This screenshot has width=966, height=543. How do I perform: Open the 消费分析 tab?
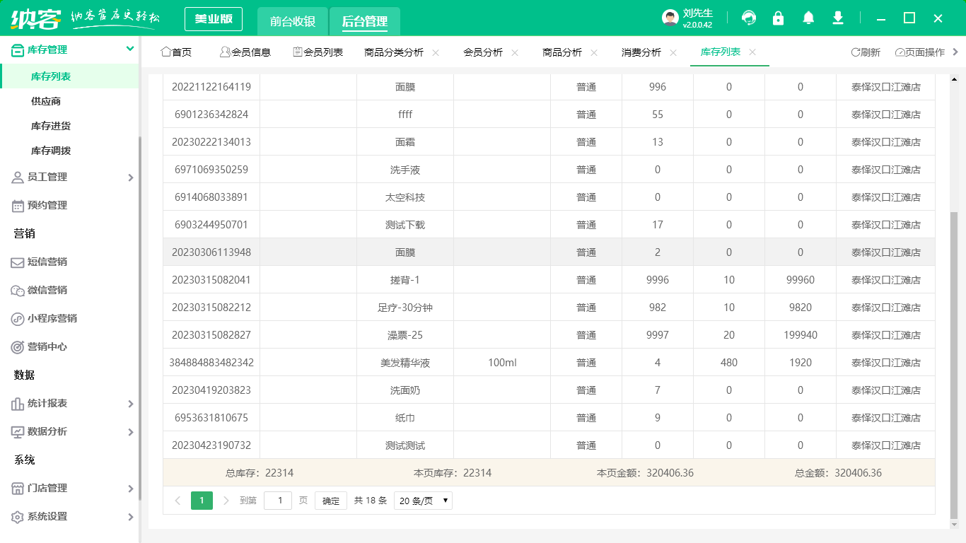click(641, 52)
